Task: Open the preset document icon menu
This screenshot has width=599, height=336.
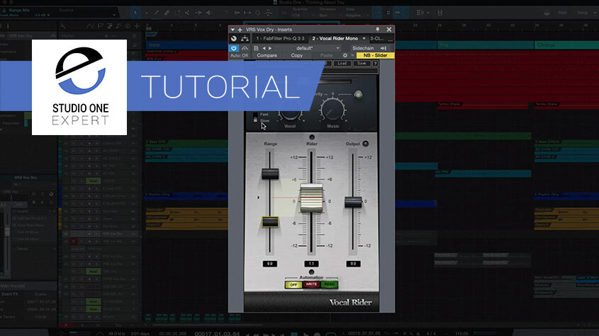Action: click(x=257, y=48)
